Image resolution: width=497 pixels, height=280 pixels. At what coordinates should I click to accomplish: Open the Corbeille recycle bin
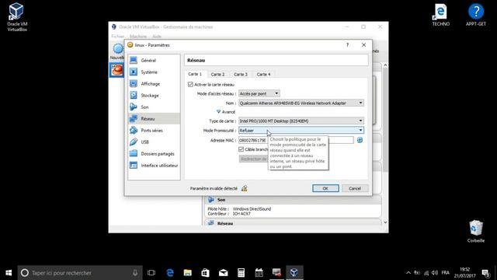[x=476, y=232]
